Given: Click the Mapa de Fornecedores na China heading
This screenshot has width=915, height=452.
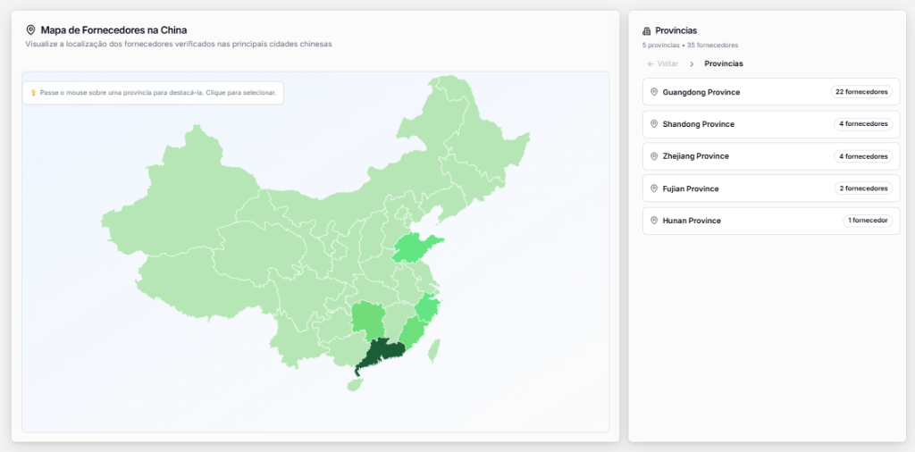Looking at the screenshot, I should click(113, 29).
